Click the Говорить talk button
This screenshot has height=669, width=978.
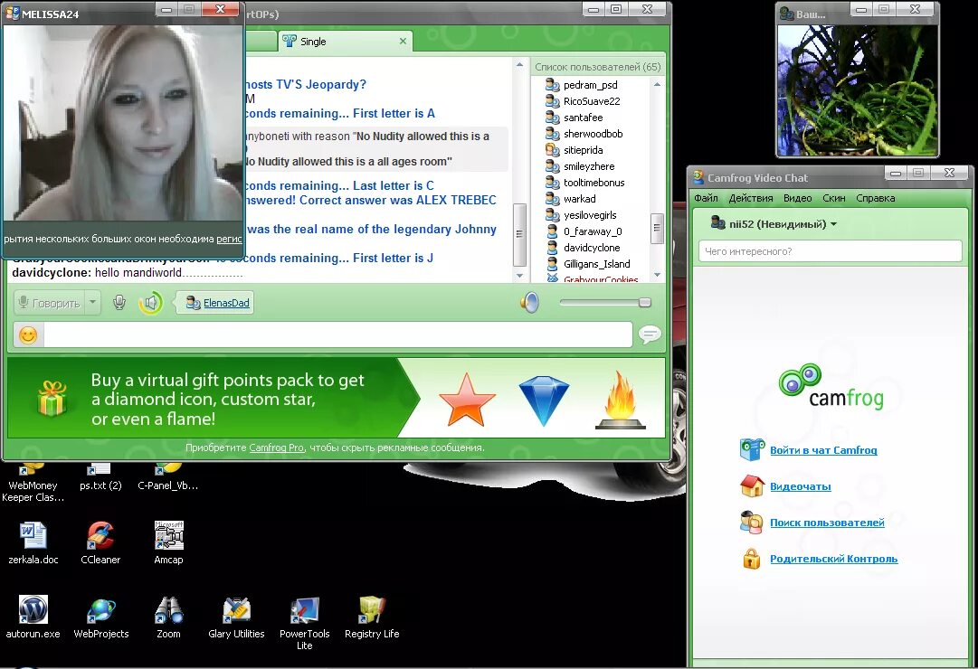(x=49, y=303)
